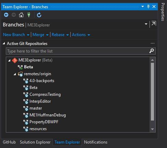Click the branch filter text box
Screen dimensions: 167x148
[78, 51]
